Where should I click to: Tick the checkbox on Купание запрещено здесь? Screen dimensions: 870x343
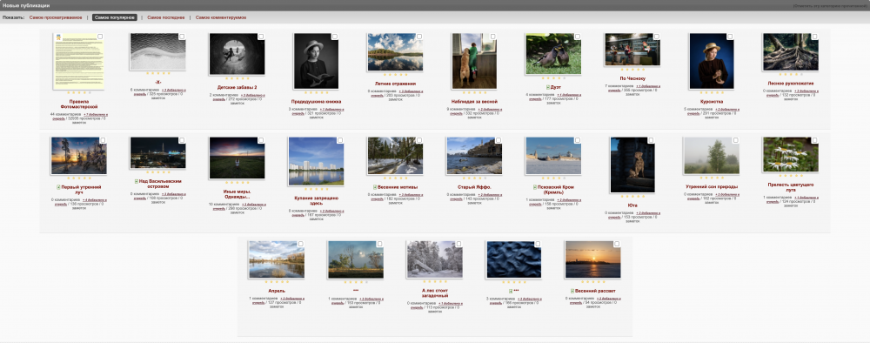click(x=340, y=140)
